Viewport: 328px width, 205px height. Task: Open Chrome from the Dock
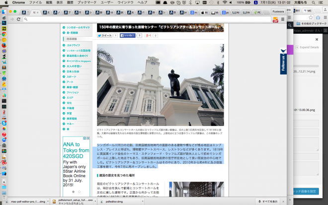pyautogui.click(x=4, y=34)
